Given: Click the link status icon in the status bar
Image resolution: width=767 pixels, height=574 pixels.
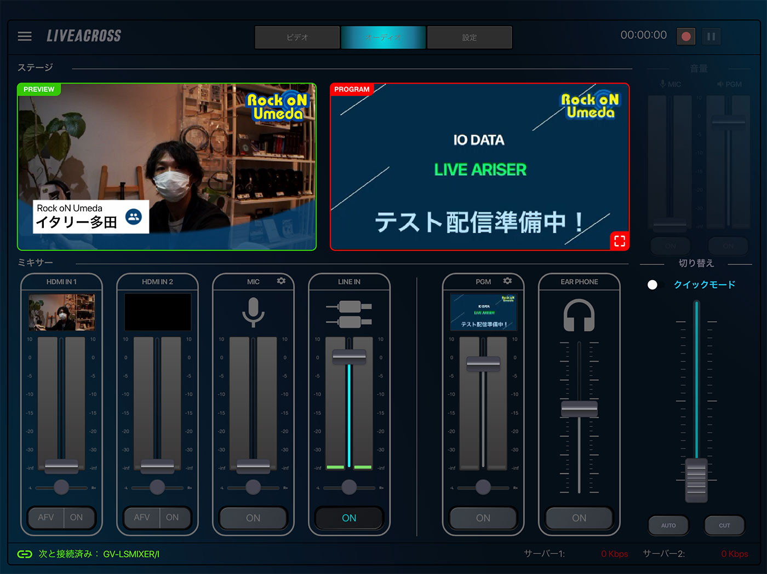Looking at the screenshot, I should pos(25,554).
